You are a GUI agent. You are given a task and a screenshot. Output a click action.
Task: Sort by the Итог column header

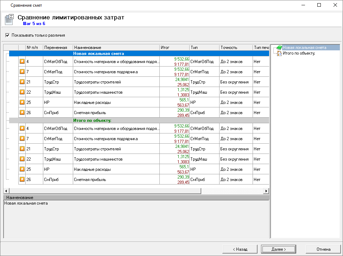point(174,48)
